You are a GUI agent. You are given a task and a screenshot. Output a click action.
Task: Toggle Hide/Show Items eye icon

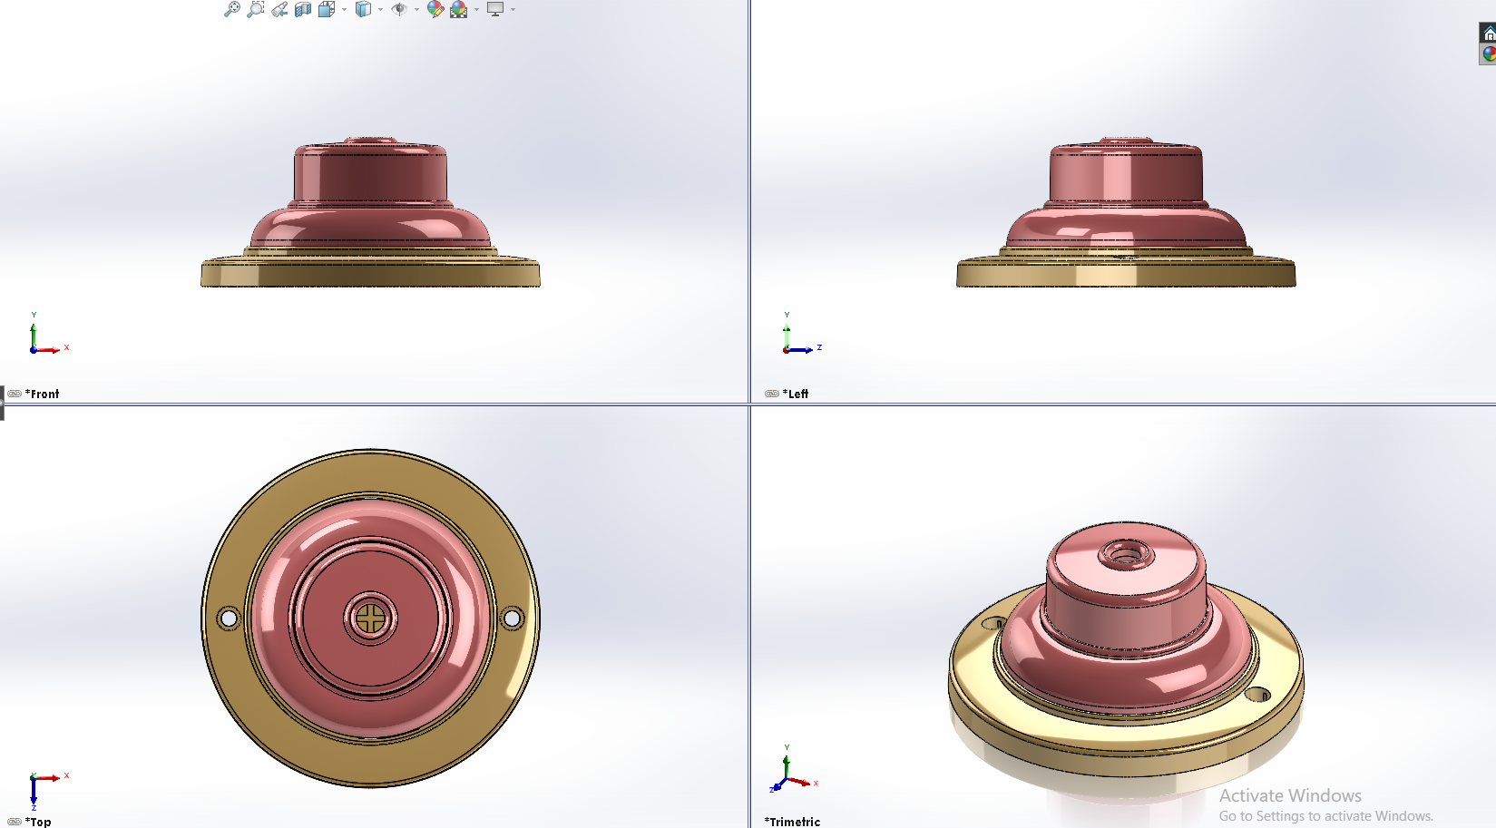pos(399,9)
